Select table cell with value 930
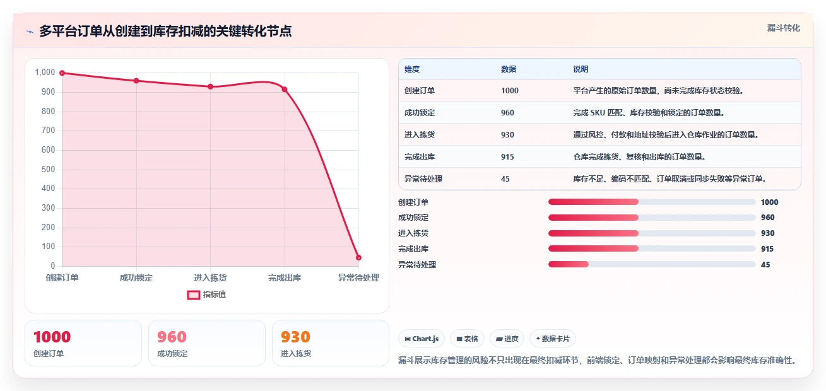Image resolution: width=826 pixels, height=391 pixels. [508, 135]
